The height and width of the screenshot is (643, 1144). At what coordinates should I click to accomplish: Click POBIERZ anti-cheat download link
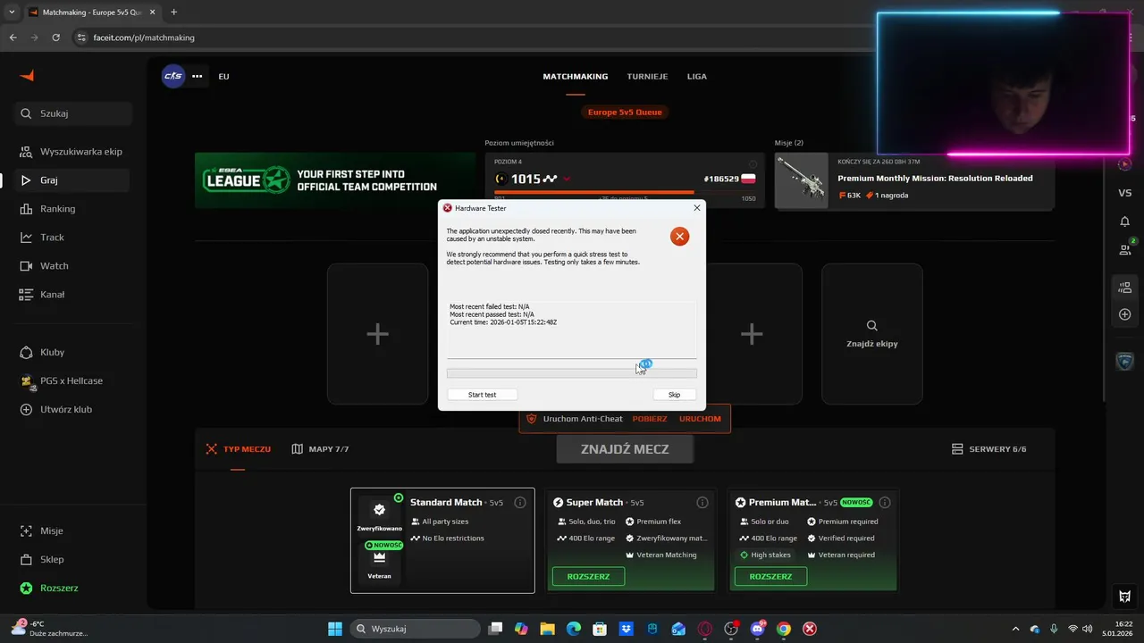tap(650, 418)
